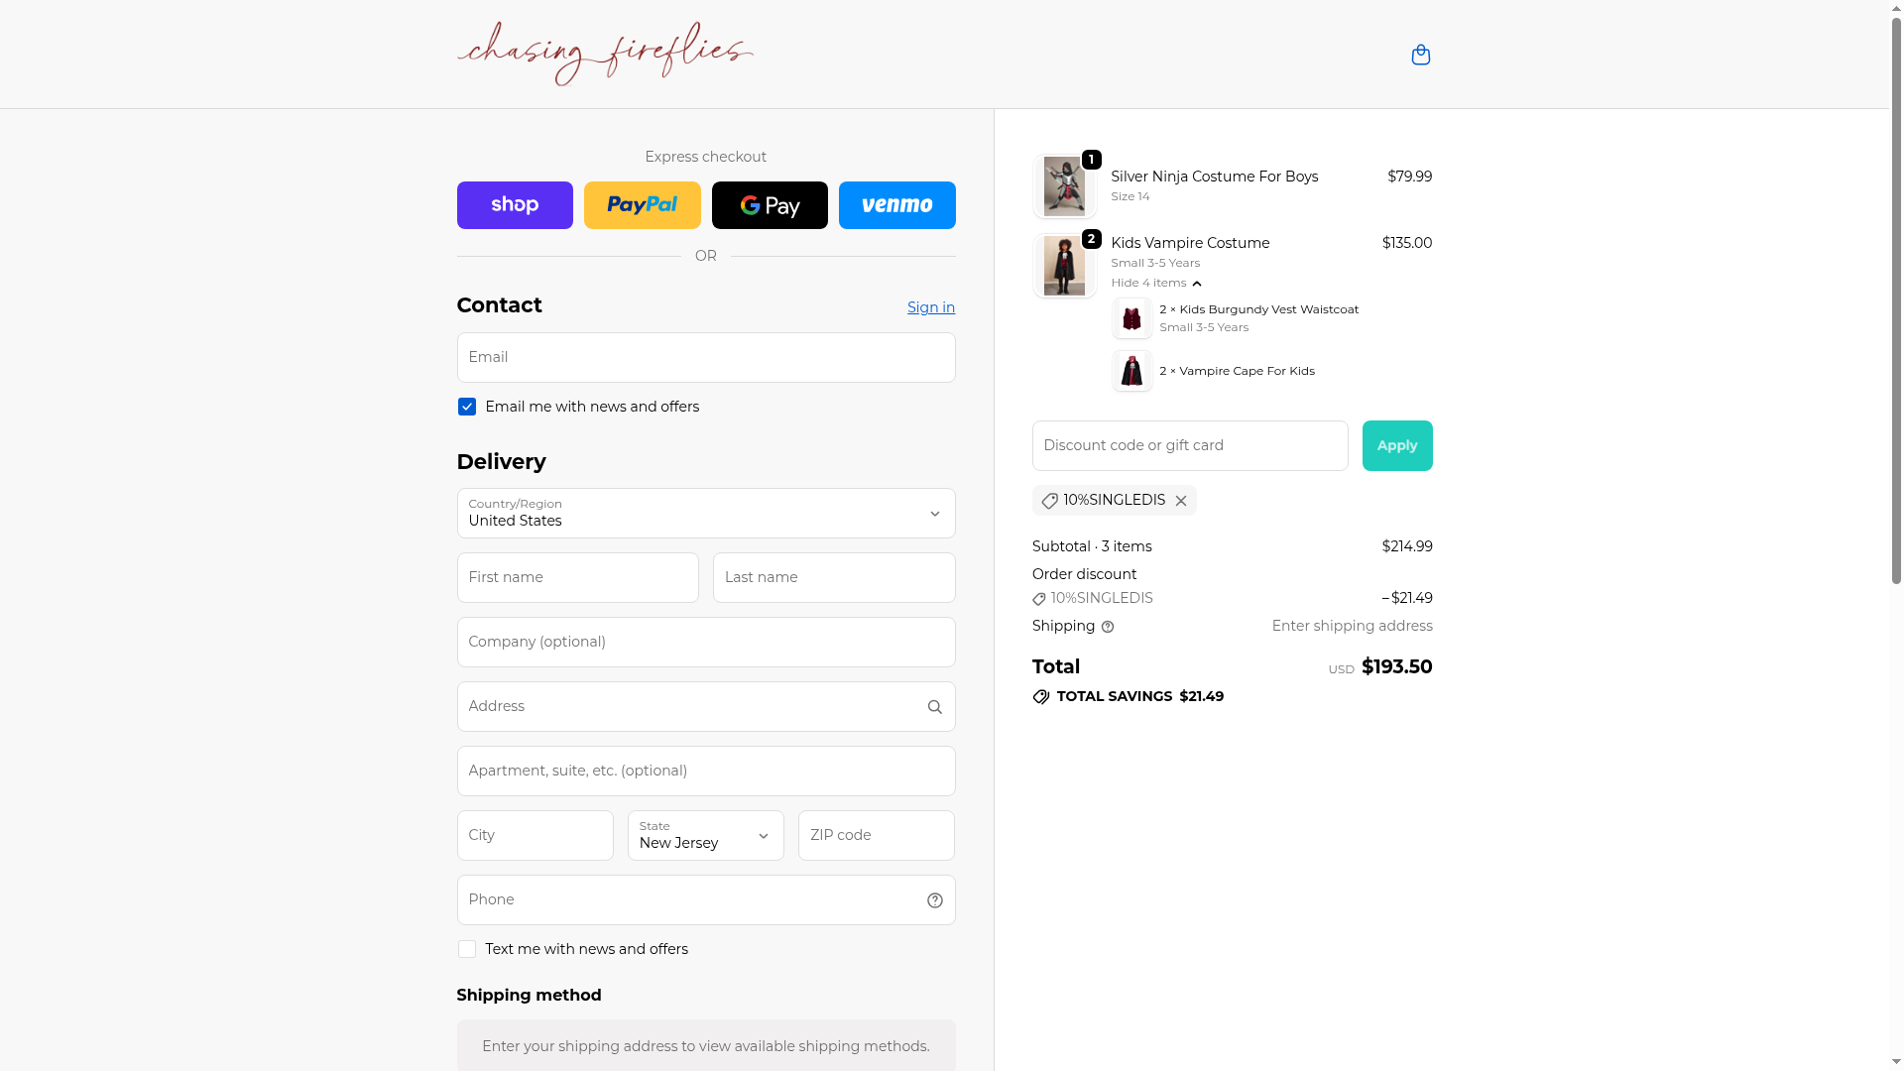This screenshot has width=1904, height=1071.
Task: Click the phone field help question icon
Action: click(x=934, y=900)
